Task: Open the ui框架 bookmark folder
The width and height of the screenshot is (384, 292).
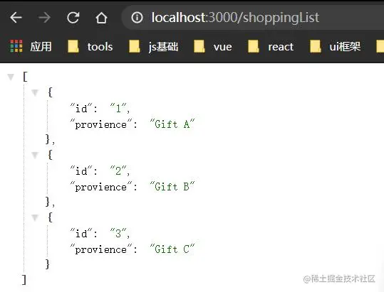Action: [x=336, y=46]
